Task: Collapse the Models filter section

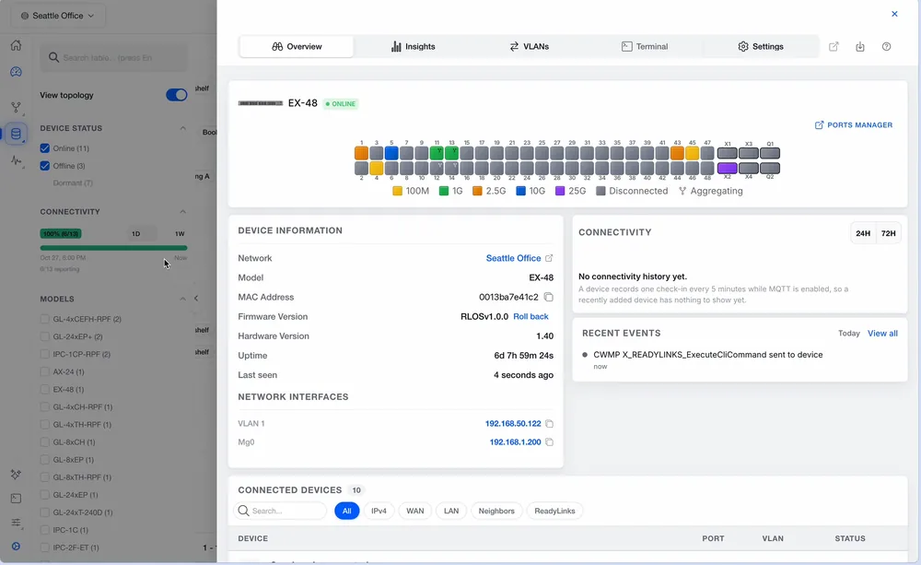Action: [182, 299]
